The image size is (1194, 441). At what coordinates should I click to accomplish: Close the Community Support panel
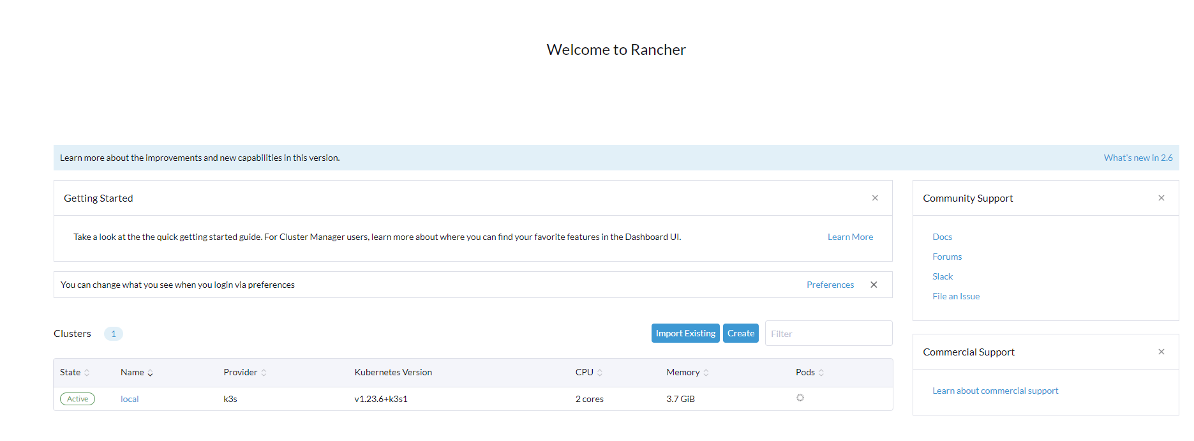tap(1161, 198)
